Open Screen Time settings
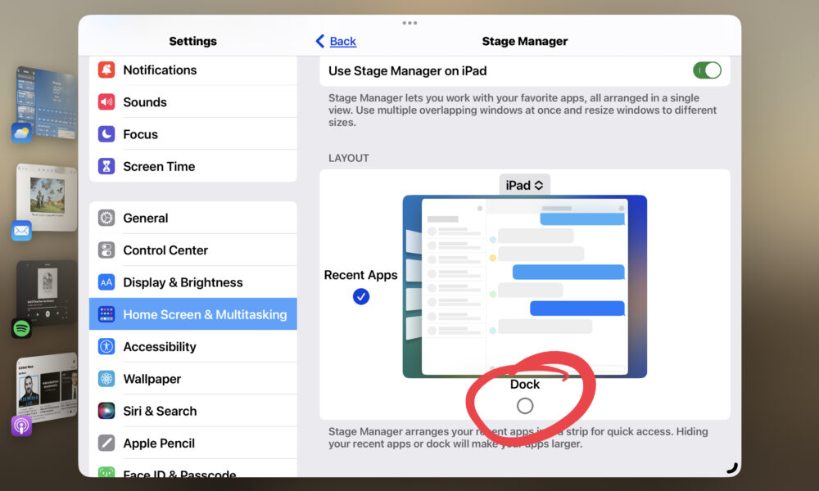This screenshot has height=491, width=819. pyautogui.click(x=193, y=166)
